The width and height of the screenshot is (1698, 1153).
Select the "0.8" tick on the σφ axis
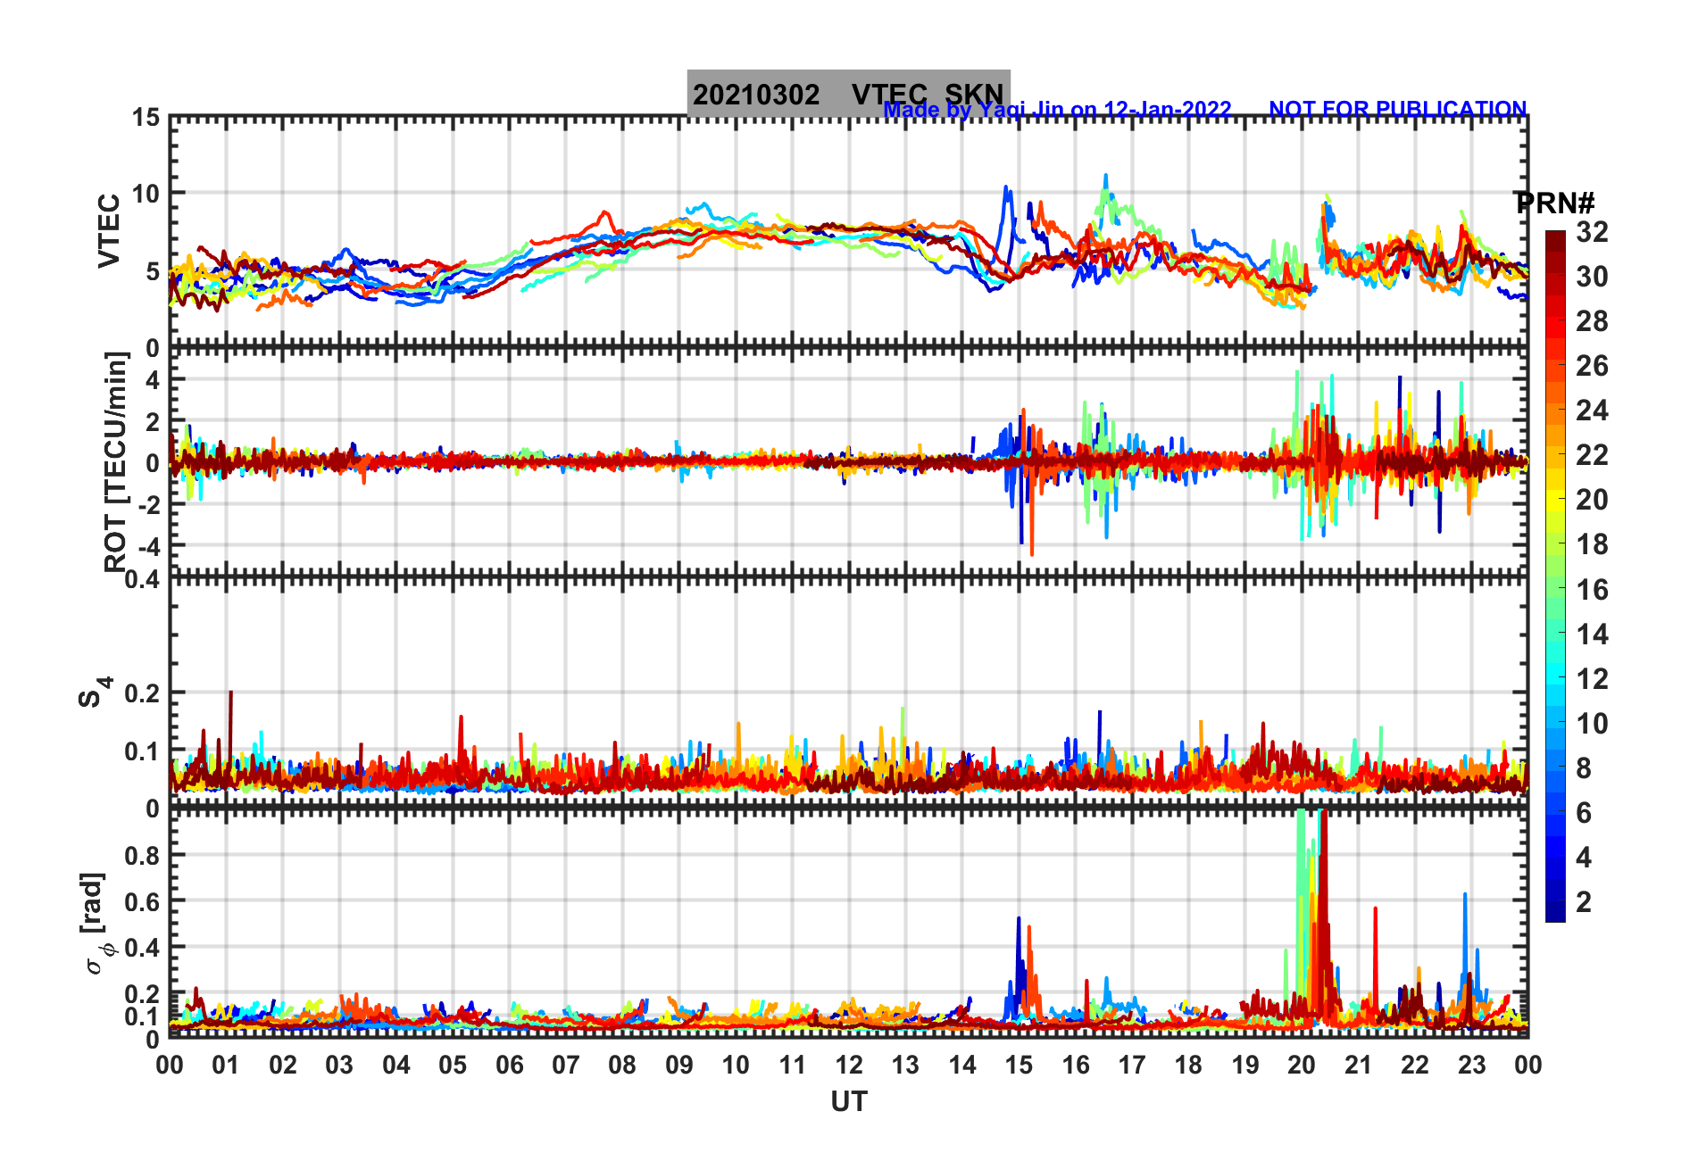[x=142, y=855]
